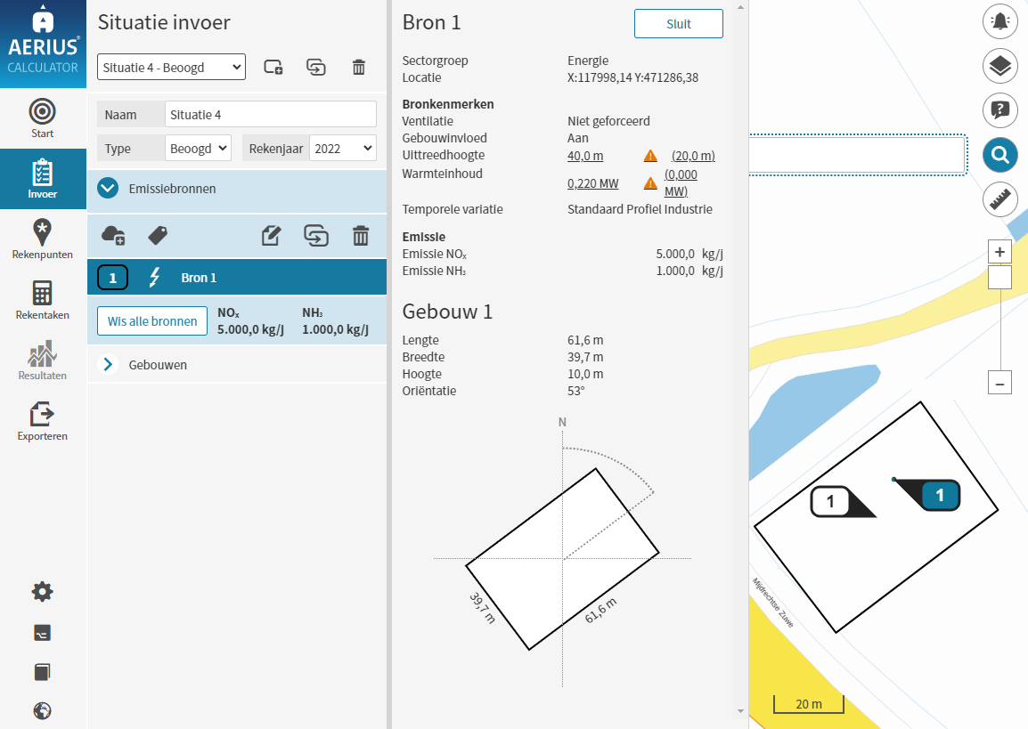Delete Situatie 4 with the top trash icon

358,67
